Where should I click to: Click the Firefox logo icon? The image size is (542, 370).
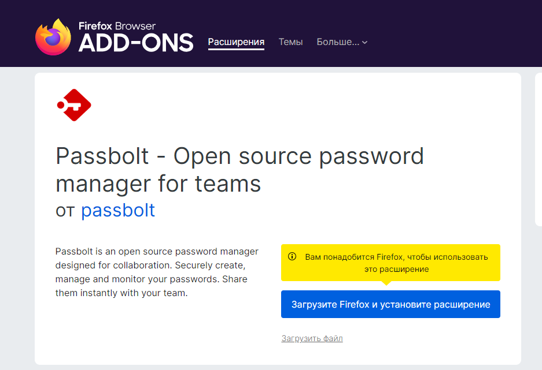(x=53, y=37)
